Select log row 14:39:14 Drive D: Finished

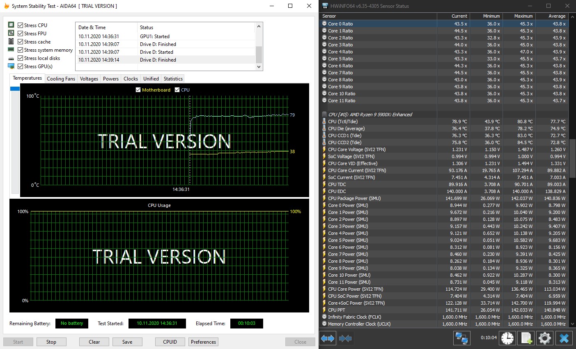165,60
